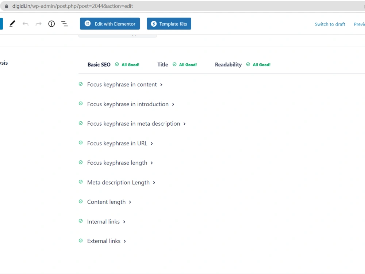Select 'Focus keyphrase length' text
This screenshot has width=365, height=274.
coord(117,163)
